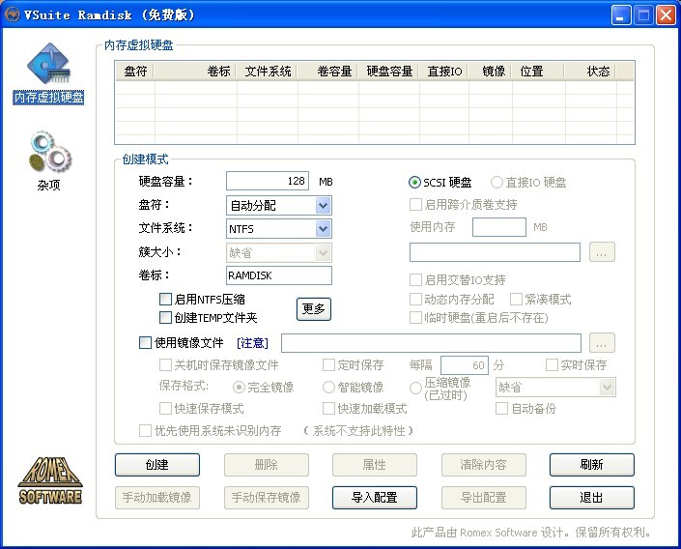Click the 创建 button
681x549 pixels.
pos(156,465)
